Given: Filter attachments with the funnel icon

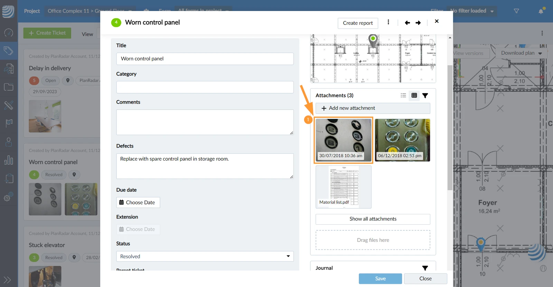Looking at the screenshot, I should click(x=425, y=95).
